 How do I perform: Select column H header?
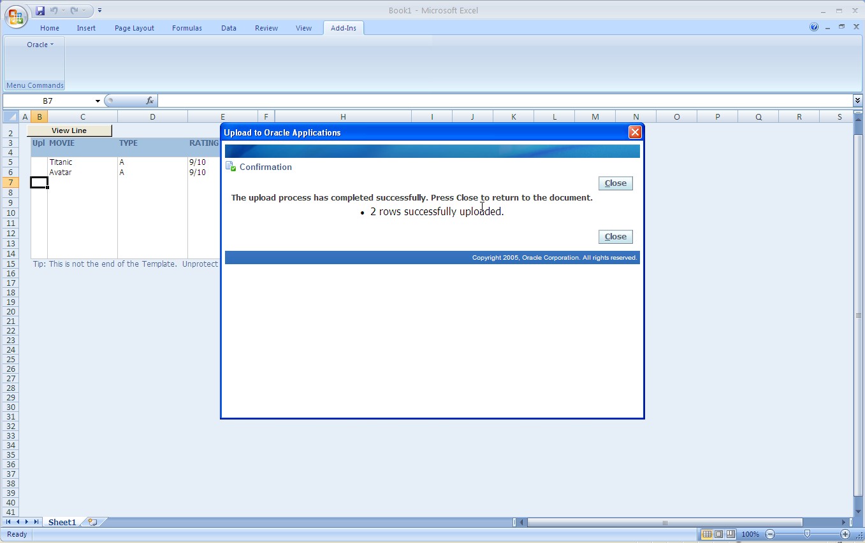pos(343,116)
